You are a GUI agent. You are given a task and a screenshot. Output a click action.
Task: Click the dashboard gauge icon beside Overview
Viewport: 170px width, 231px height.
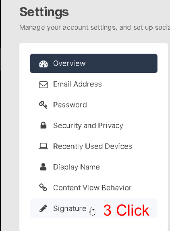pyautogui.click(x=43, y=64)
